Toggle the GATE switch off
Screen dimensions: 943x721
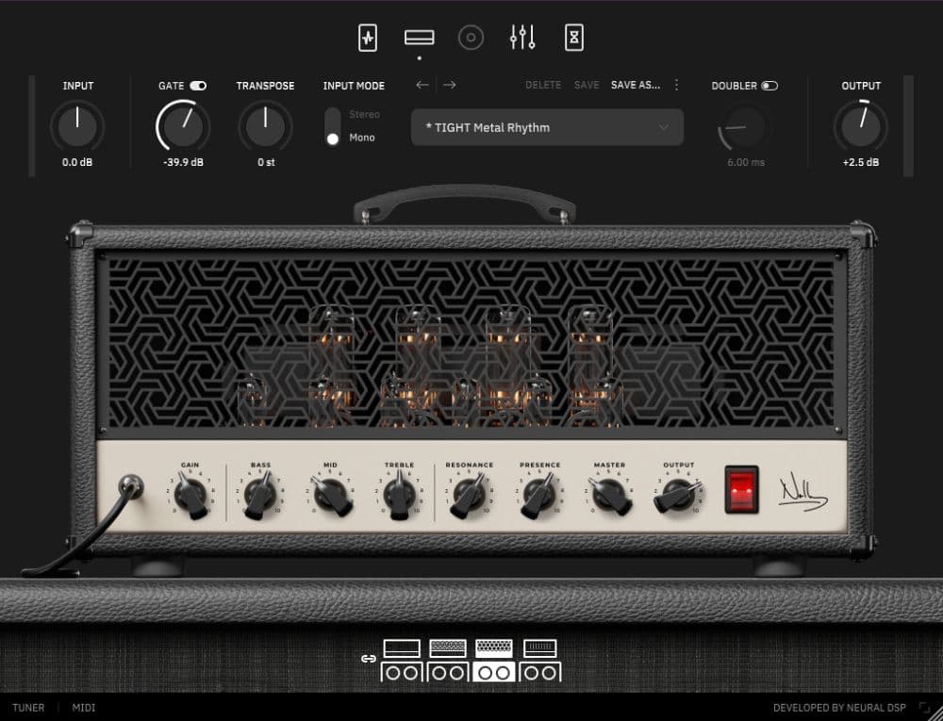coord(198,86)
